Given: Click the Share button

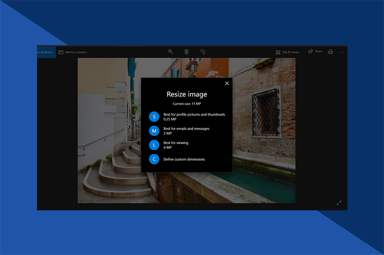Looking at the screenshot, I should (315, 51).
